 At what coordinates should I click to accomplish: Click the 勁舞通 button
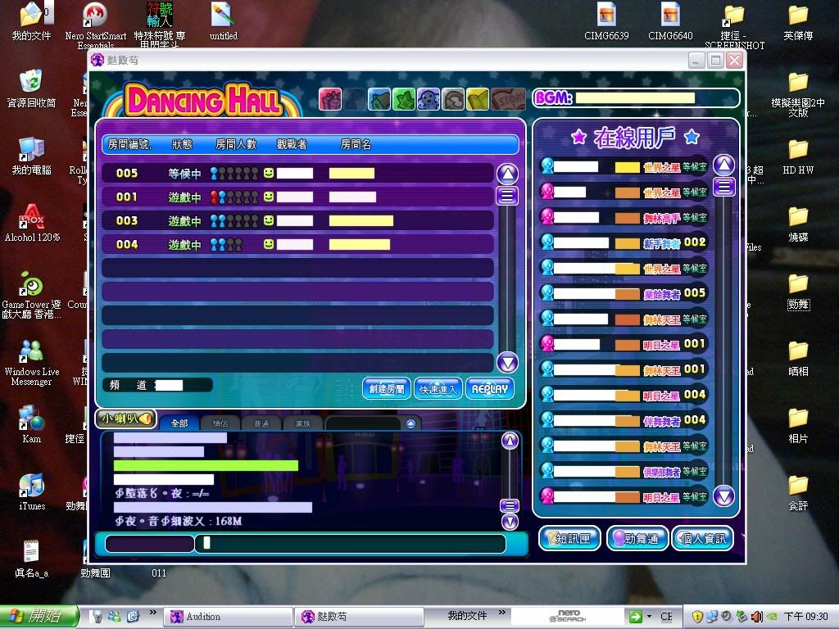(x=637, y=538)
